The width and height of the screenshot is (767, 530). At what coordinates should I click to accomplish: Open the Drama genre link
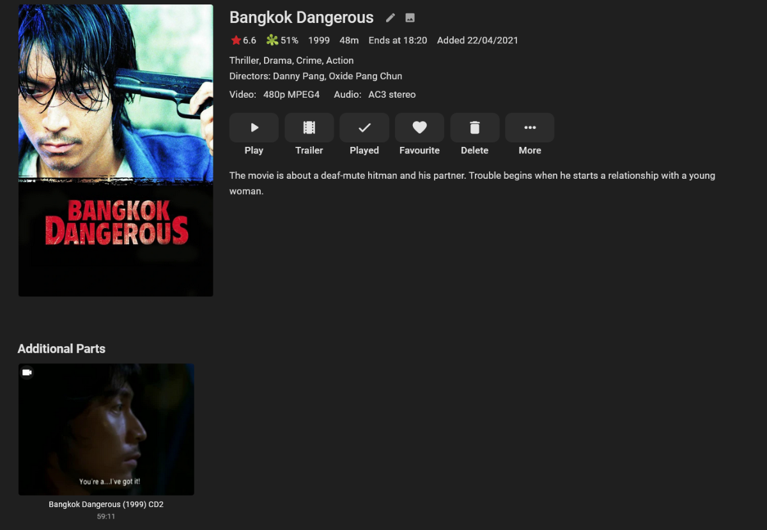277,61
